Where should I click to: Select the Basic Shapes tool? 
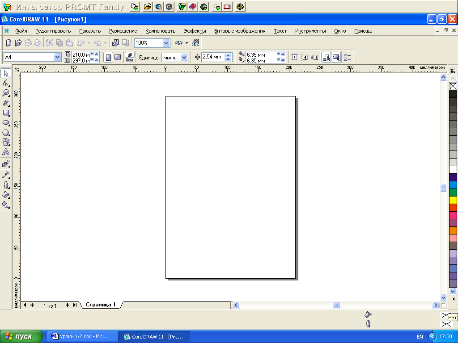(x=6, y=142)
